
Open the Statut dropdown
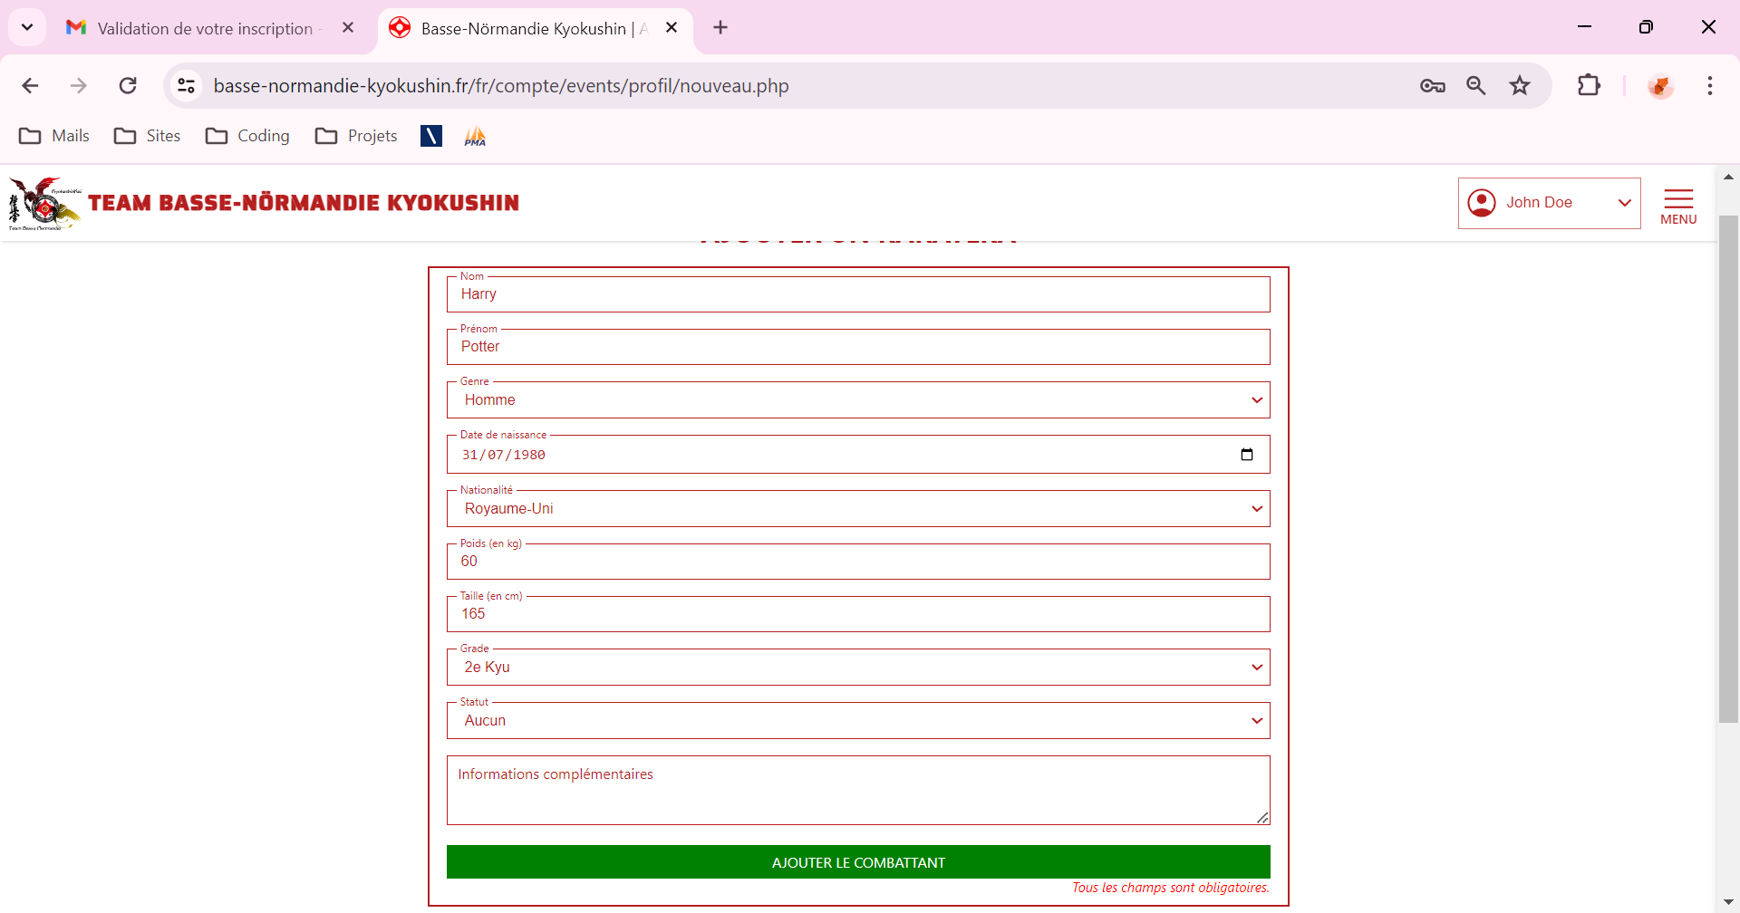pyautogui.click(x=857, y=721)
